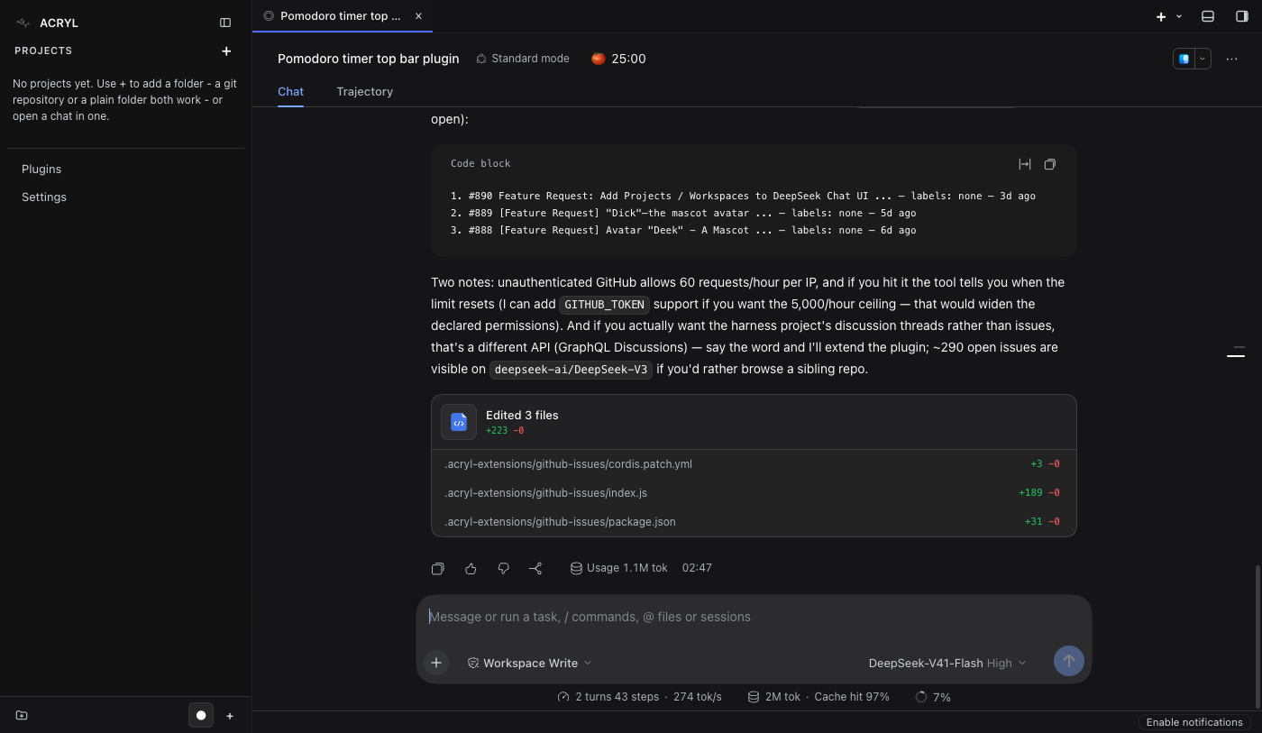1262x733 pixels.
Task: Give the response a thumbs down
Action: [x=503, y=568]
